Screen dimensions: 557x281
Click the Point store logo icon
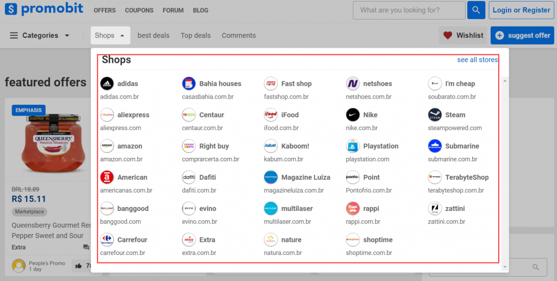tap(352, 177)
